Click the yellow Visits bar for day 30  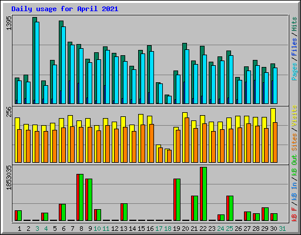pyautogui.click(x=273, y=135)
